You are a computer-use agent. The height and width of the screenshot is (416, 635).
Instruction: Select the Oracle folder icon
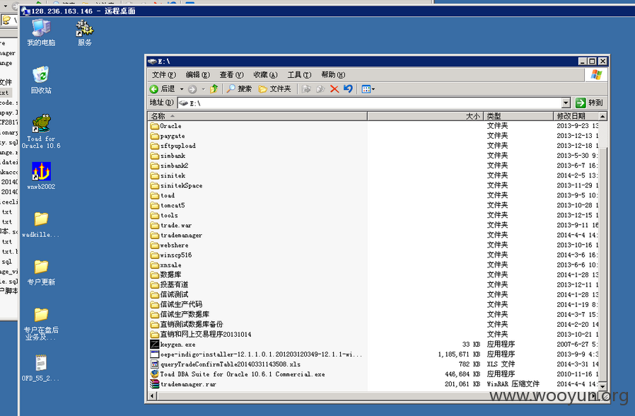point(154,126)
